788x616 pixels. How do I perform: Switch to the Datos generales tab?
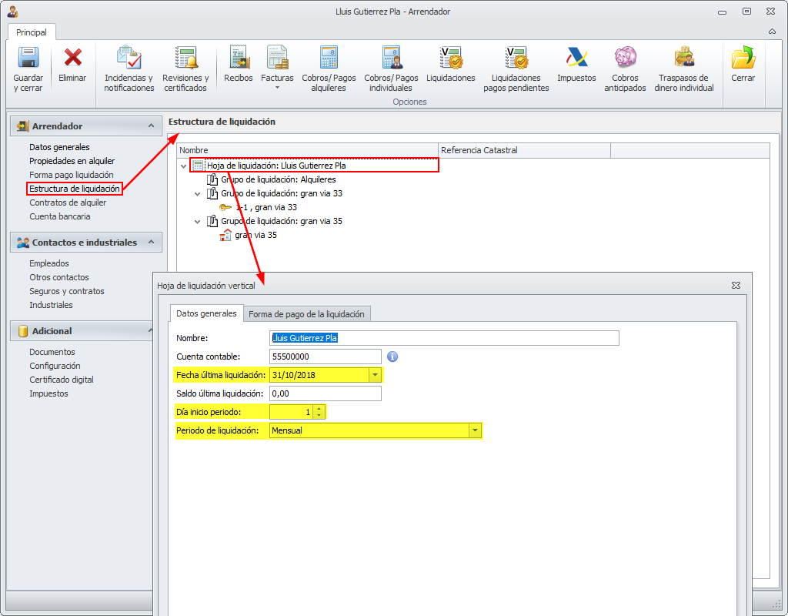pyautogui.click(x=206, y=313)
